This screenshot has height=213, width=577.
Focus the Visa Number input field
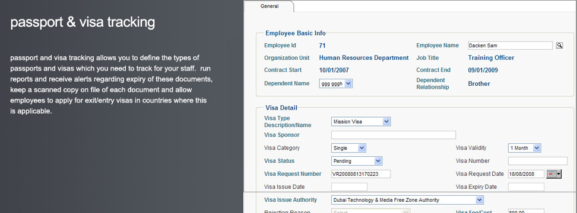[x=538, y=161]
